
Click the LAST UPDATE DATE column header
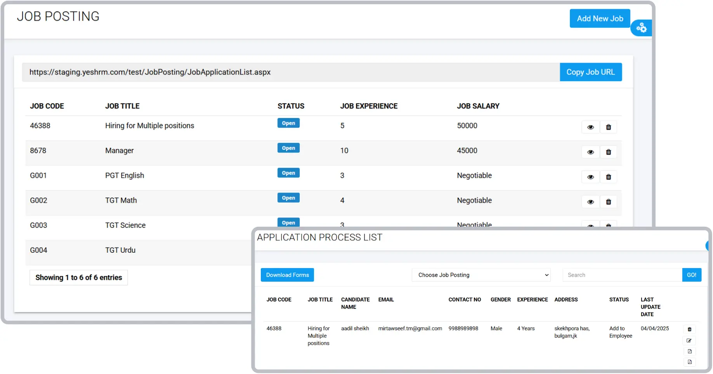651,307
